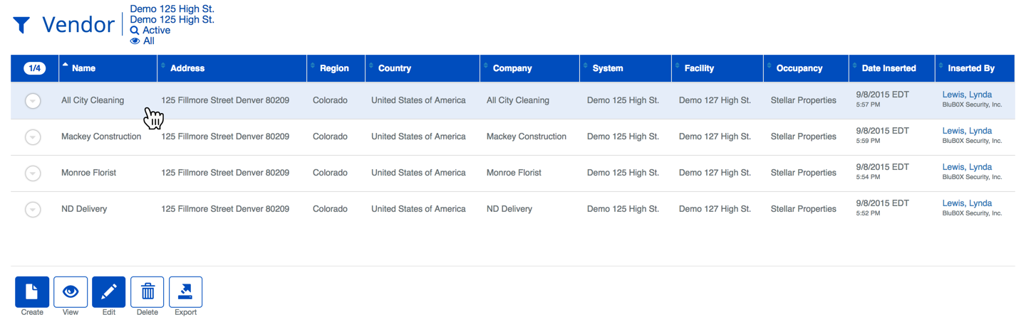Select the Mackey Construction name cell
Screen dimensions: 1026x322
coord(101,136)
